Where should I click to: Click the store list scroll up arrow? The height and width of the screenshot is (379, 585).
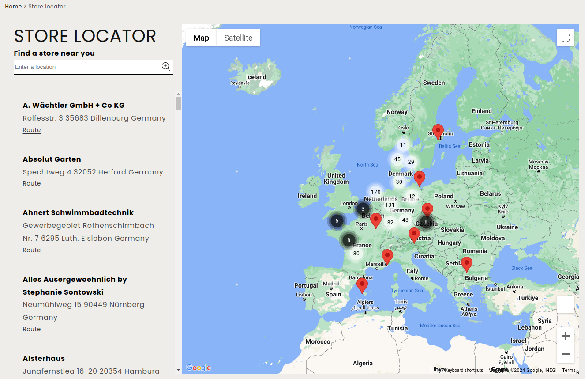tap(178, 94)
